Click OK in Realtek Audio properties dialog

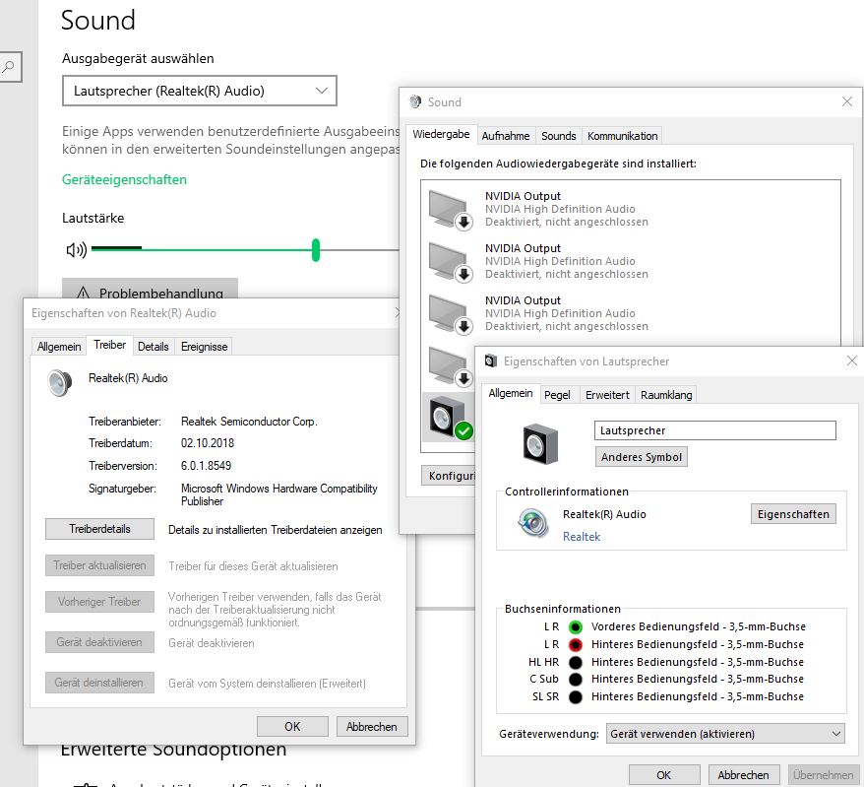point(292,726)
